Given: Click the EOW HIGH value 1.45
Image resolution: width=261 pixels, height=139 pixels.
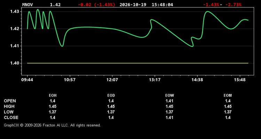Looking at the screenshot, I should pos(169,106).
